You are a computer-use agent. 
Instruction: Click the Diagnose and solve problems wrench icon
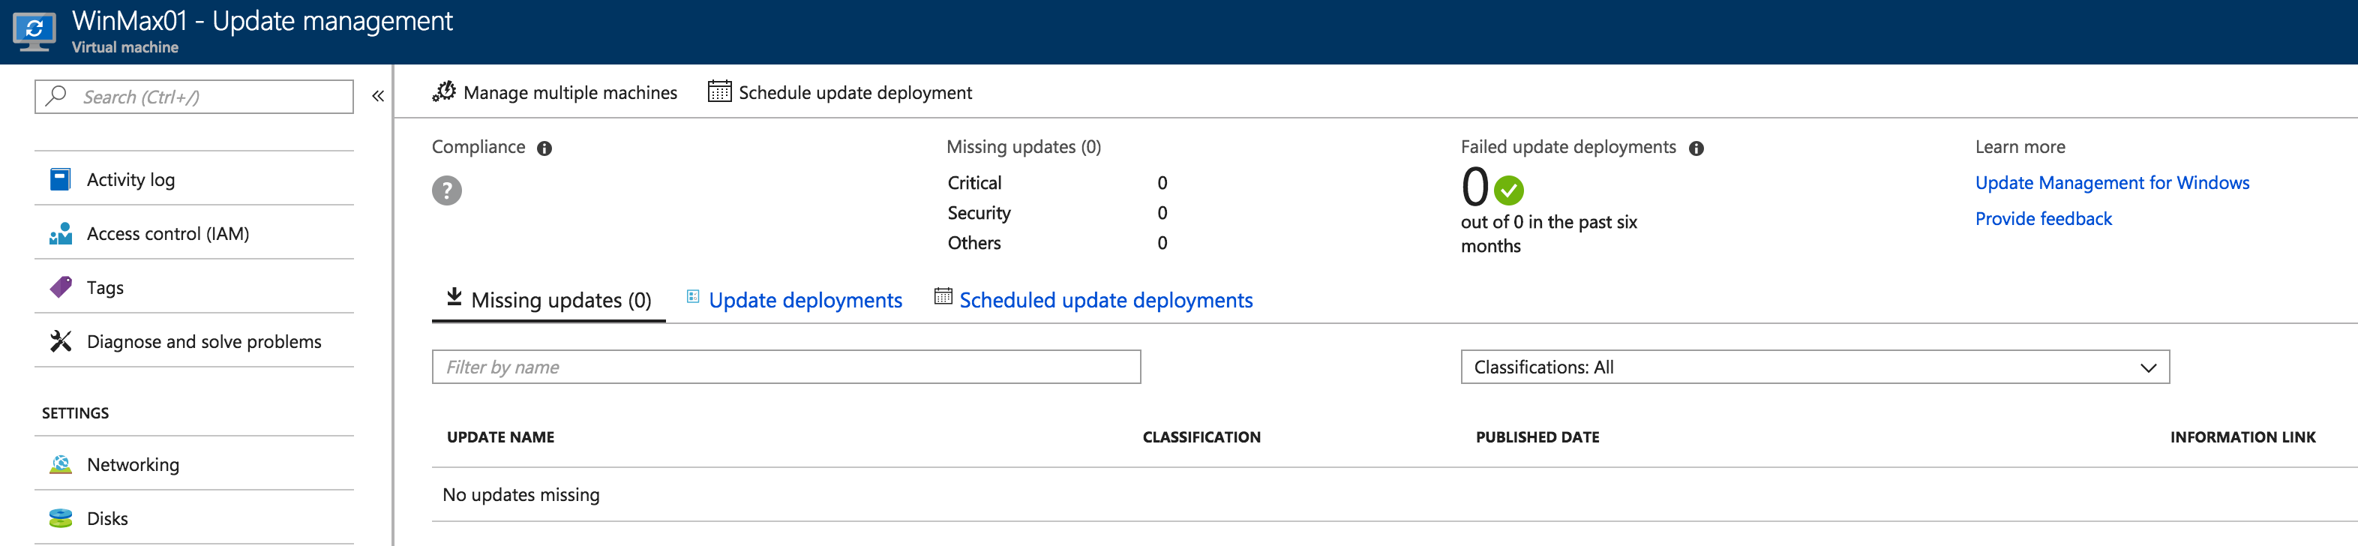tap(61, 342)
